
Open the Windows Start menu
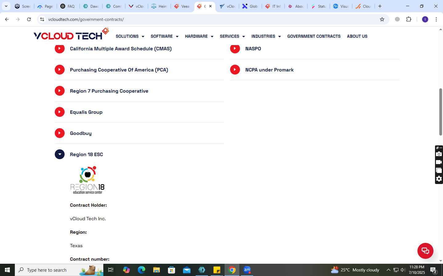click(7, 270)
